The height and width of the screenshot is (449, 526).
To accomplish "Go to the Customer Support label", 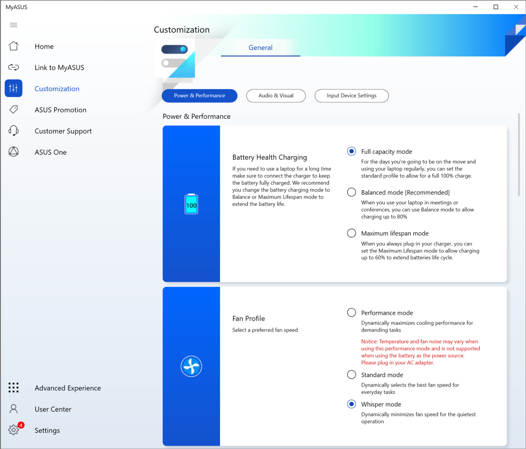I will (x=63, y=131).
